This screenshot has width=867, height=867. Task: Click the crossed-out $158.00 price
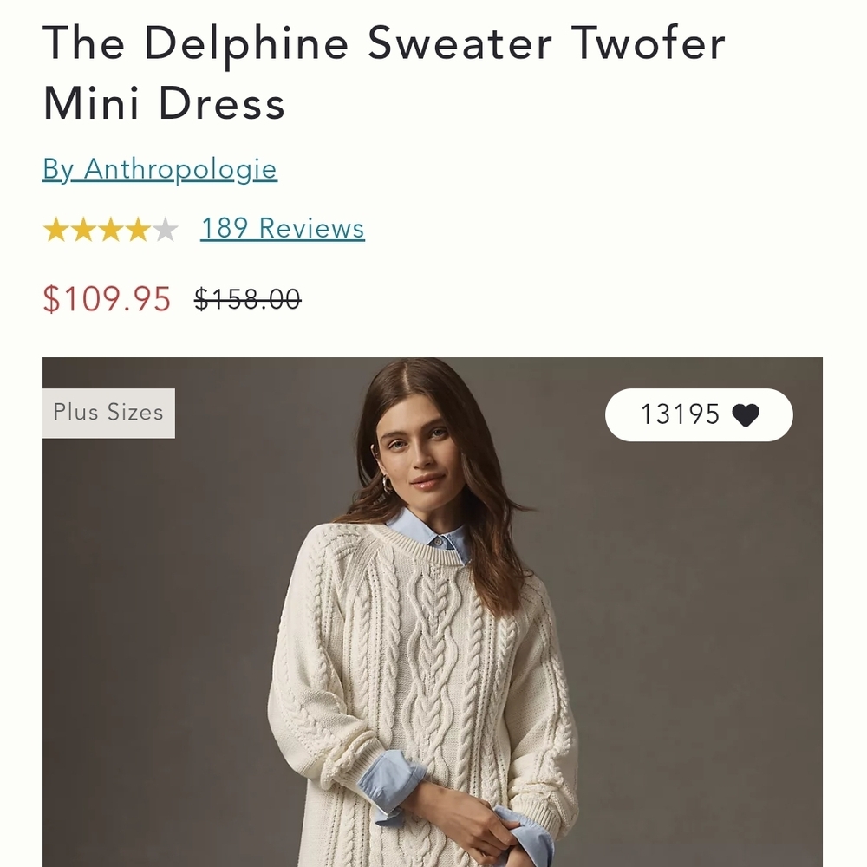tap(249, 300)
